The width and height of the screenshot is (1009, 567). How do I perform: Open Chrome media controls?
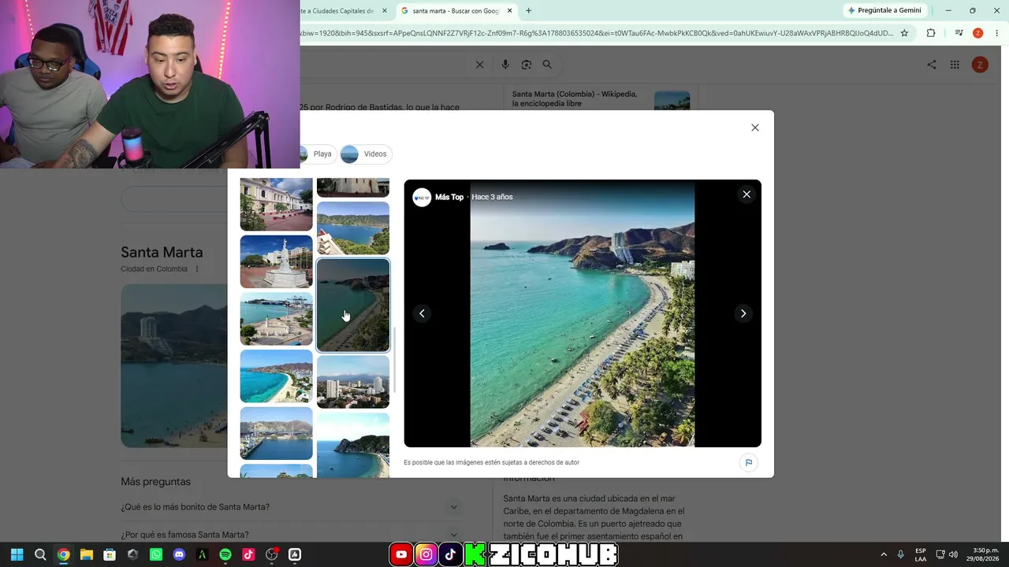(959, 33)
